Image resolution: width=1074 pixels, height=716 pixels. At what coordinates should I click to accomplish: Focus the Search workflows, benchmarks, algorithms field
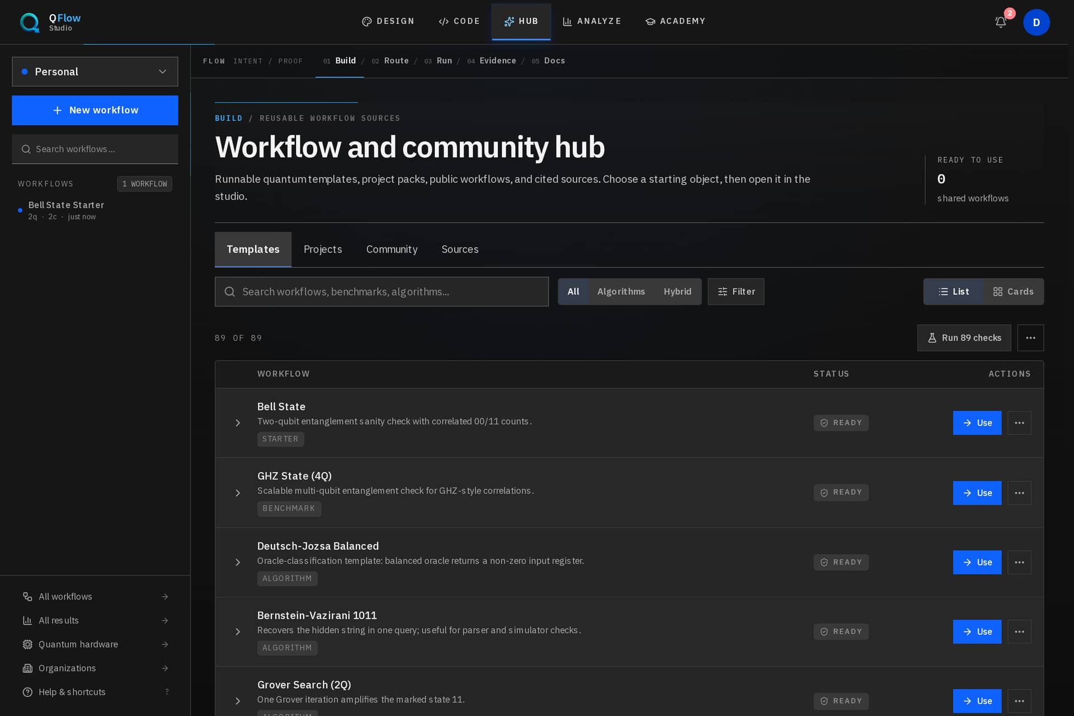pyautogui.click(x=381, y=291)
